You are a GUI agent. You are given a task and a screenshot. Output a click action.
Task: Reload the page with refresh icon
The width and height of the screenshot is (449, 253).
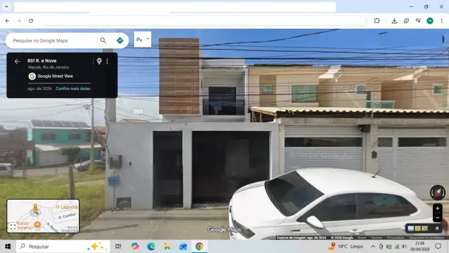coord(31,21)
